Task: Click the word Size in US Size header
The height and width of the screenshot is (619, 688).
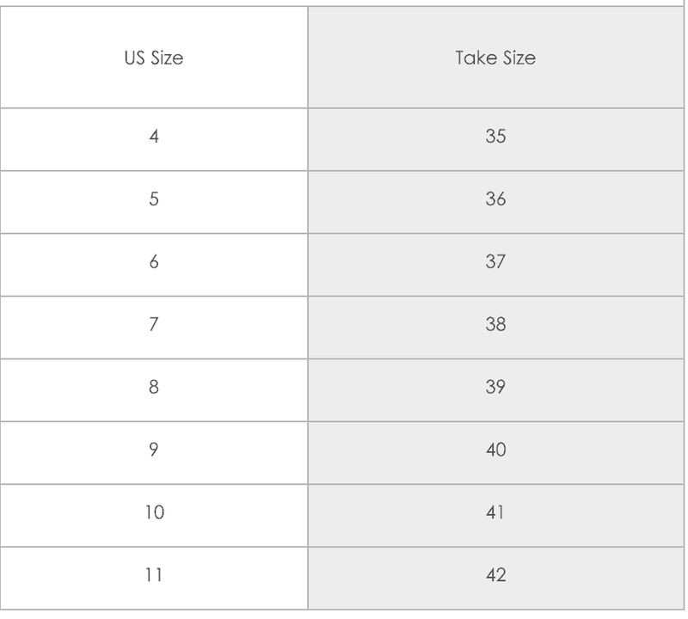Action: click(x=167, y=58)
